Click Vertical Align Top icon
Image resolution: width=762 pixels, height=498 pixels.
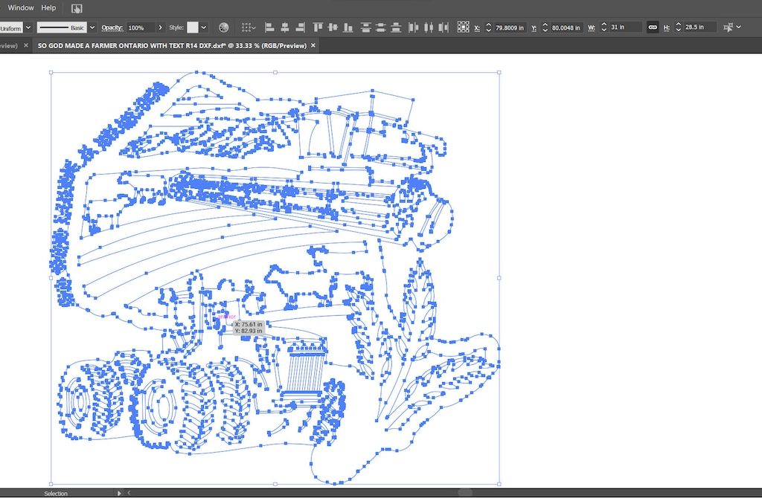coord(318,28)
